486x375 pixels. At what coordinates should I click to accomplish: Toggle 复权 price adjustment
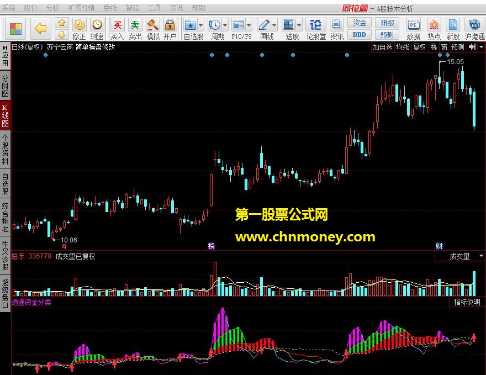[x=420, y=47]
